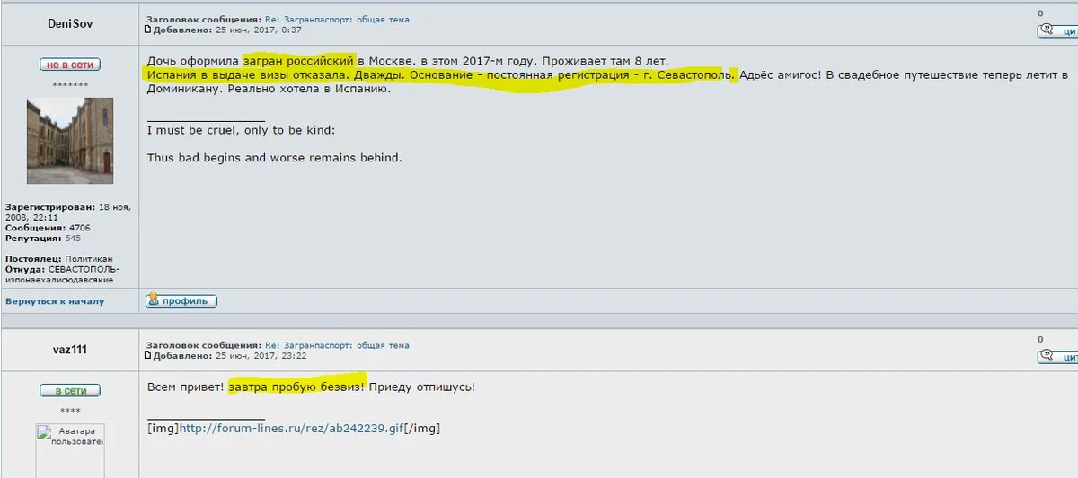The image size is (1078, 478).
Task: Click DeniSov's building avatar image
Action: (x=70, y=142)
